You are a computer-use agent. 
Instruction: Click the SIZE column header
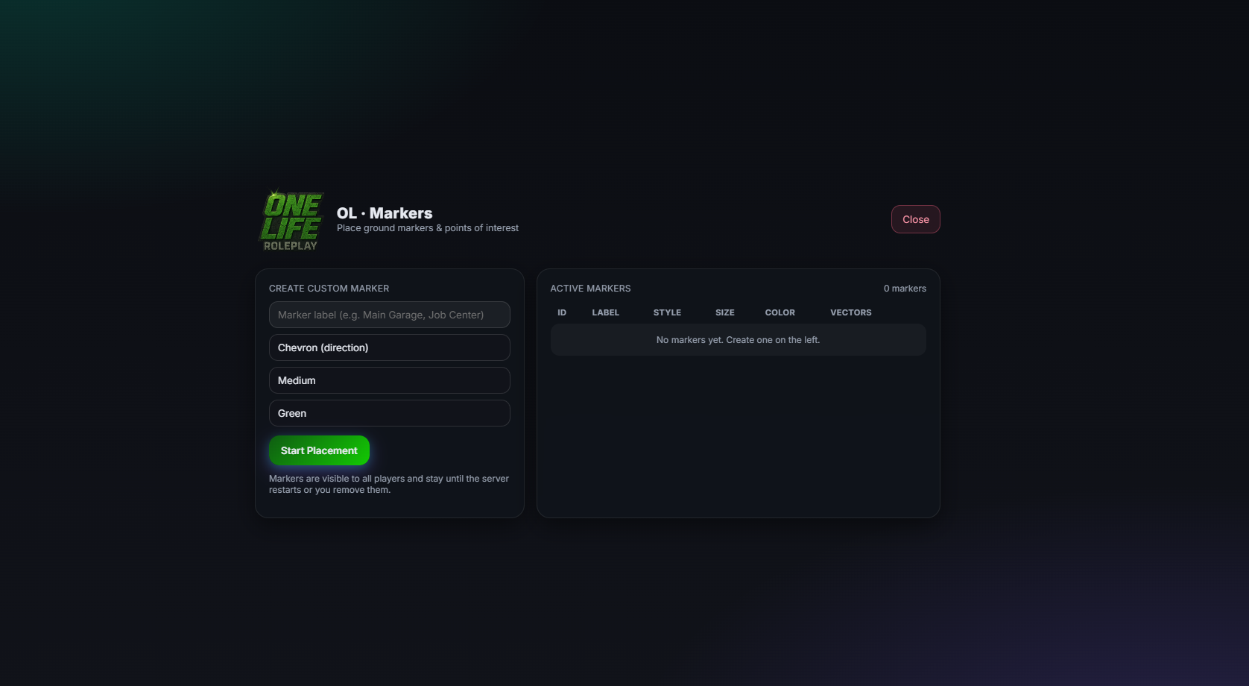pos(724,312)
